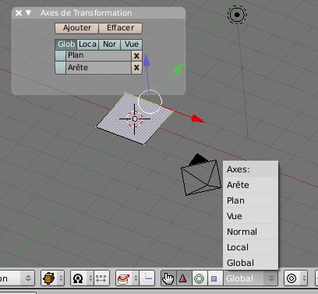
Task: Click the Effacer button
Action: click(x=121, y=28)
